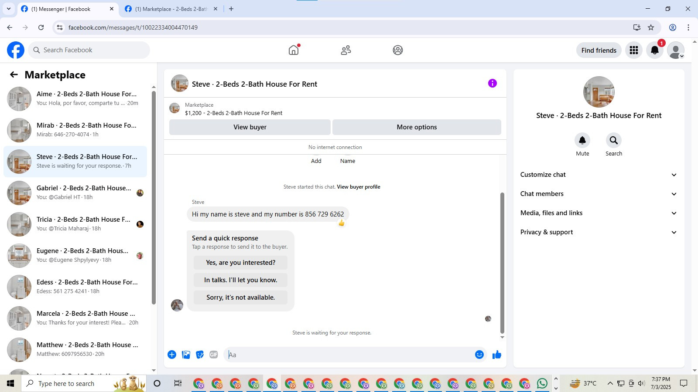This screenshot has height=392, width=698.
Task: Open Windows Start menu
Action: point(10,383)
